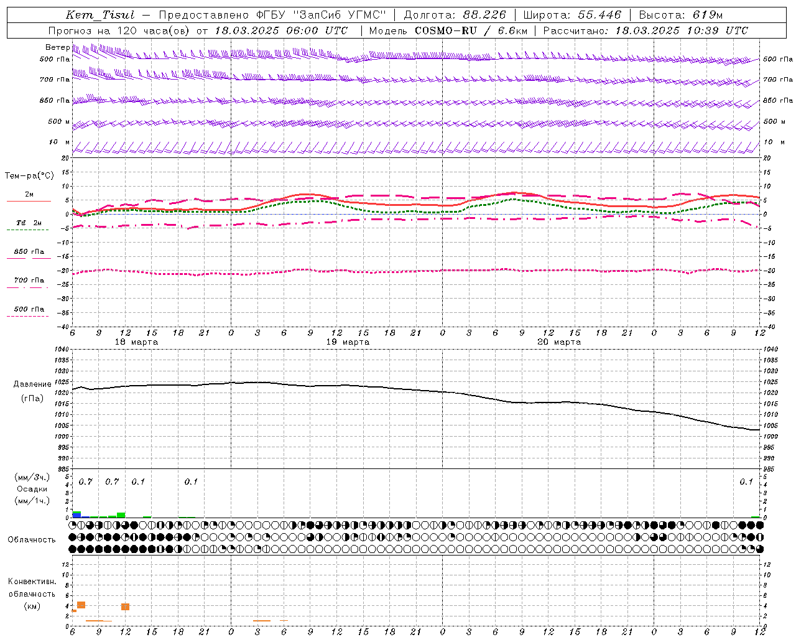Click the 'Давление' pressure axis title

click(x=32, y=384)
